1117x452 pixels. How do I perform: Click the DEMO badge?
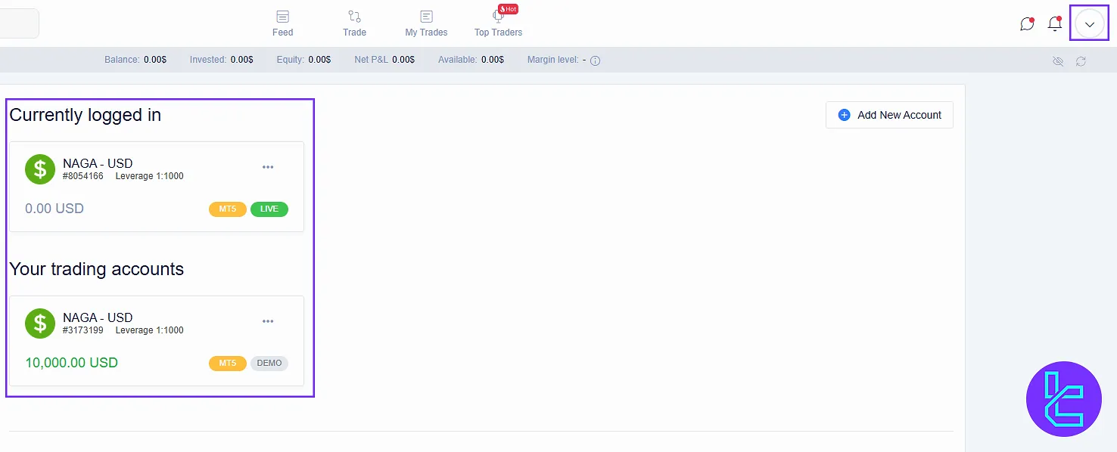point(269,364)
